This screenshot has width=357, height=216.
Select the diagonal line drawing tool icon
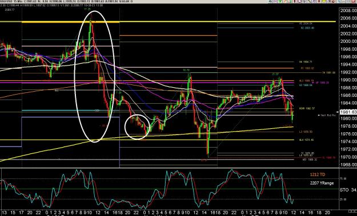[309, 1]
